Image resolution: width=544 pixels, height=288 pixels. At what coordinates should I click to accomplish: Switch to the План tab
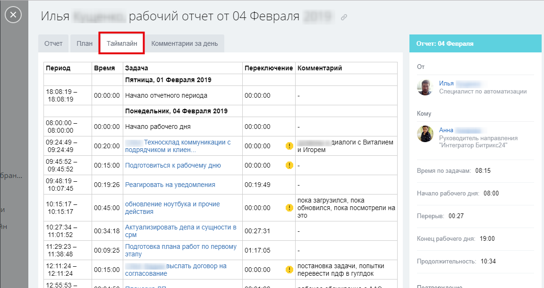85,43
